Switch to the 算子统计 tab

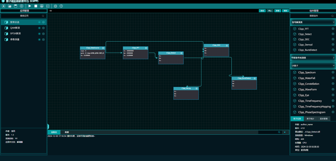tap(310, 119)
